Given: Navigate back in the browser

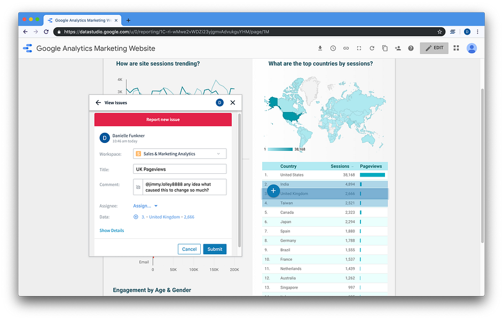Looking at the screenshot, I should (25, 31).
